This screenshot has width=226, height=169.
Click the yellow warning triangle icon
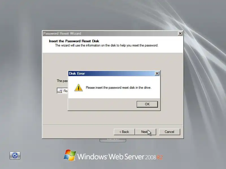79,88
